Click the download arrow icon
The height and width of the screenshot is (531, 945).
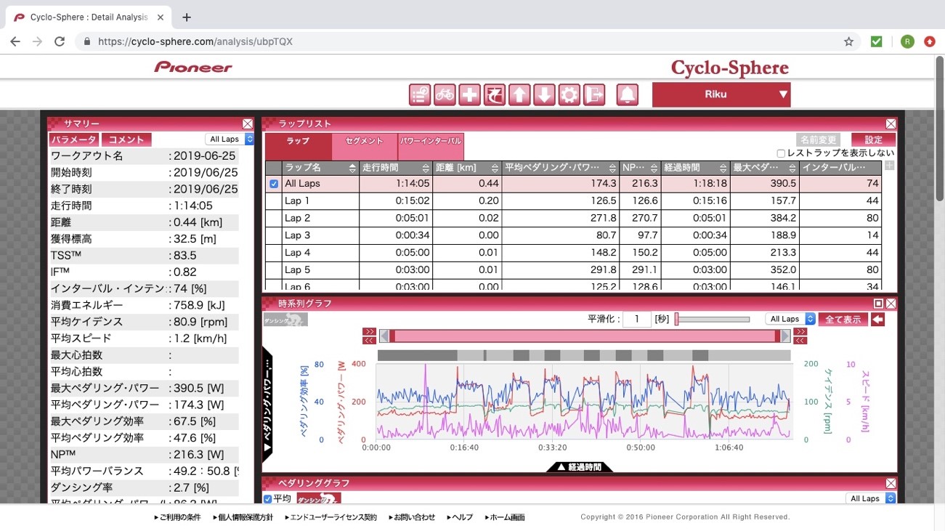544,94
